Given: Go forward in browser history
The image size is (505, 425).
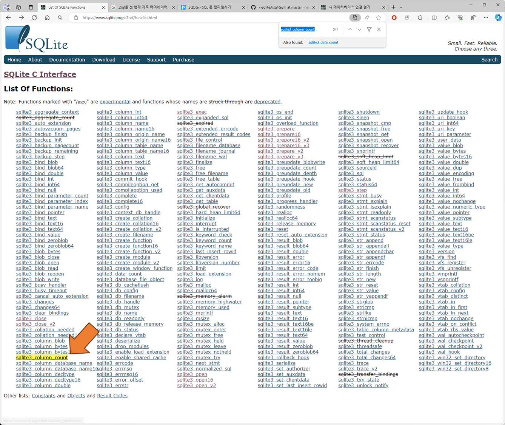Looking at the screenshot, I should (x=21, y=18).
